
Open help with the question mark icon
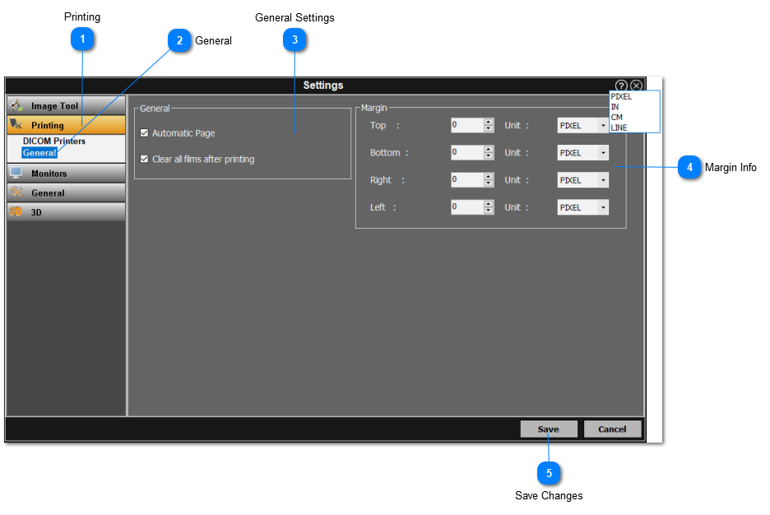click(x=621, y=86)
